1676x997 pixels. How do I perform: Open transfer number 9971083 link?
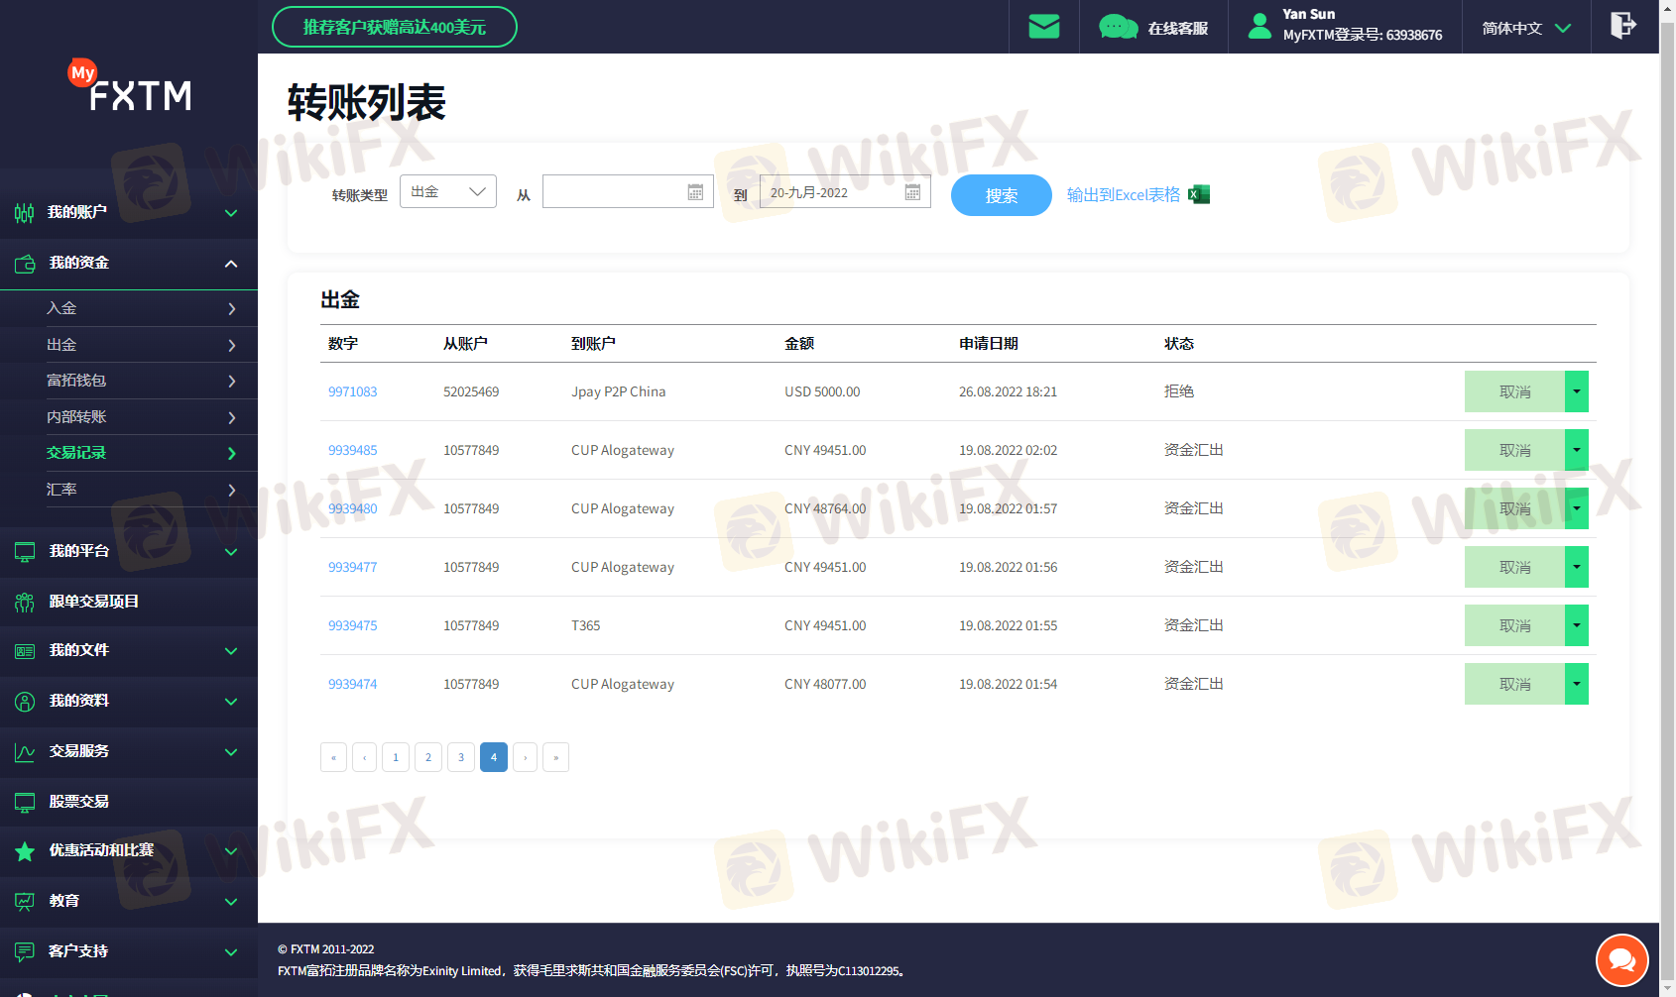[x=353, y=391]
